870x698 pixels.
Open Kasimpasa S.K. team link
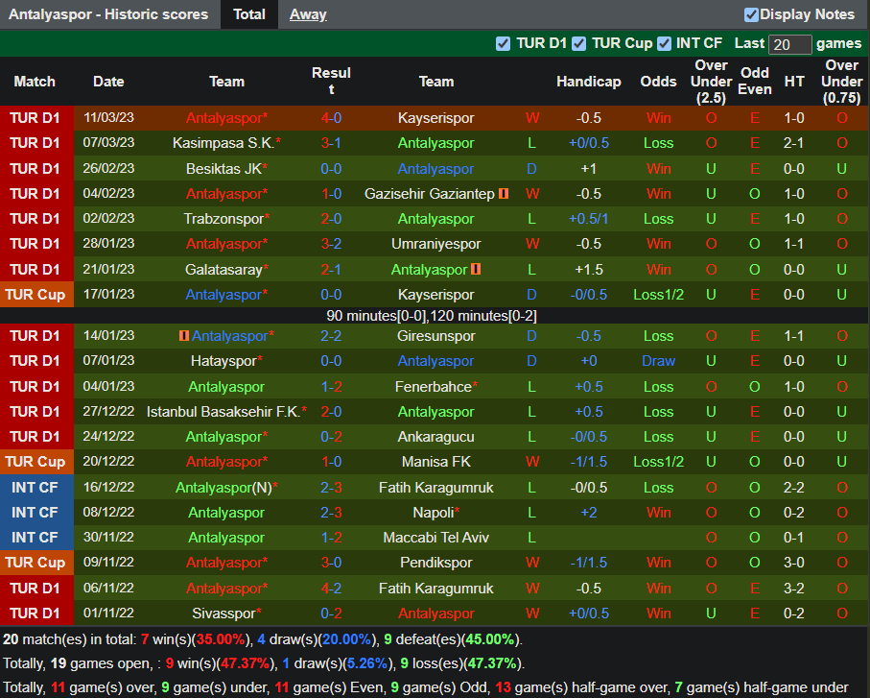tap(223, 143)
